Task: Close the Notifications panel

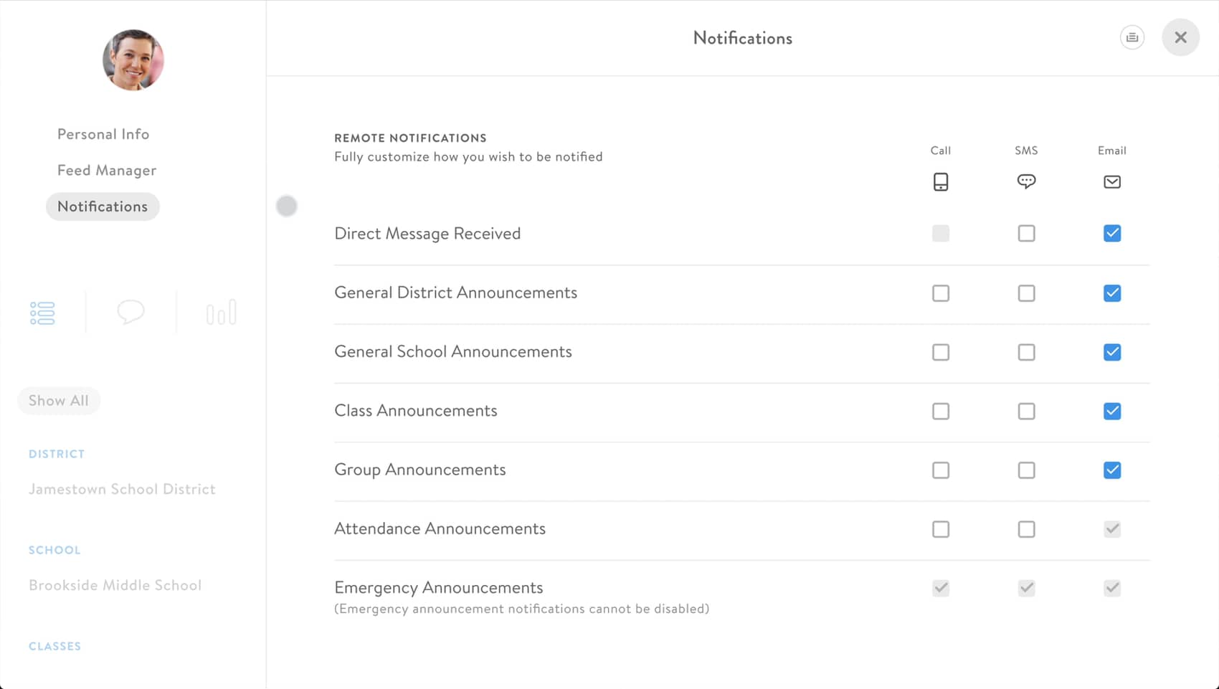Action: point(1180,38)
